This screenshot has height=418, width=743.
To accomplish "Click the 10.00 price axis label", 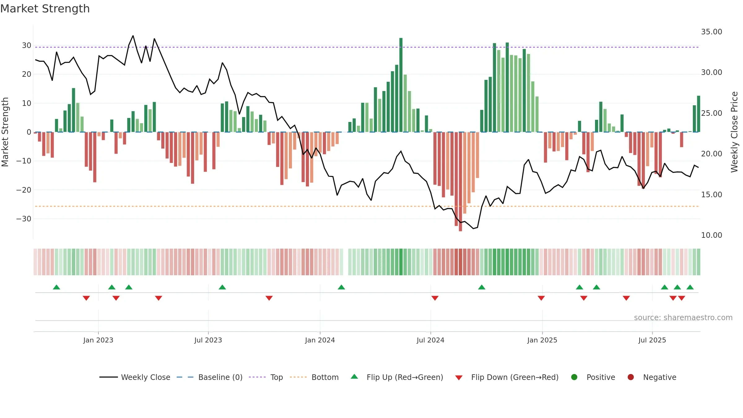I will pyautogui.click(x=711, y=235).
